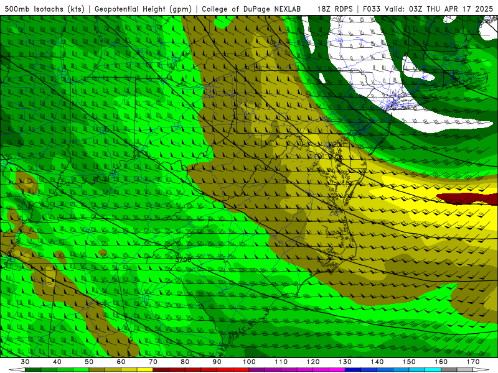Viewport: 498px width, 373px height.
Task: Click the legend value '50'
Action: pyautogui.click(x=89, y=362)
